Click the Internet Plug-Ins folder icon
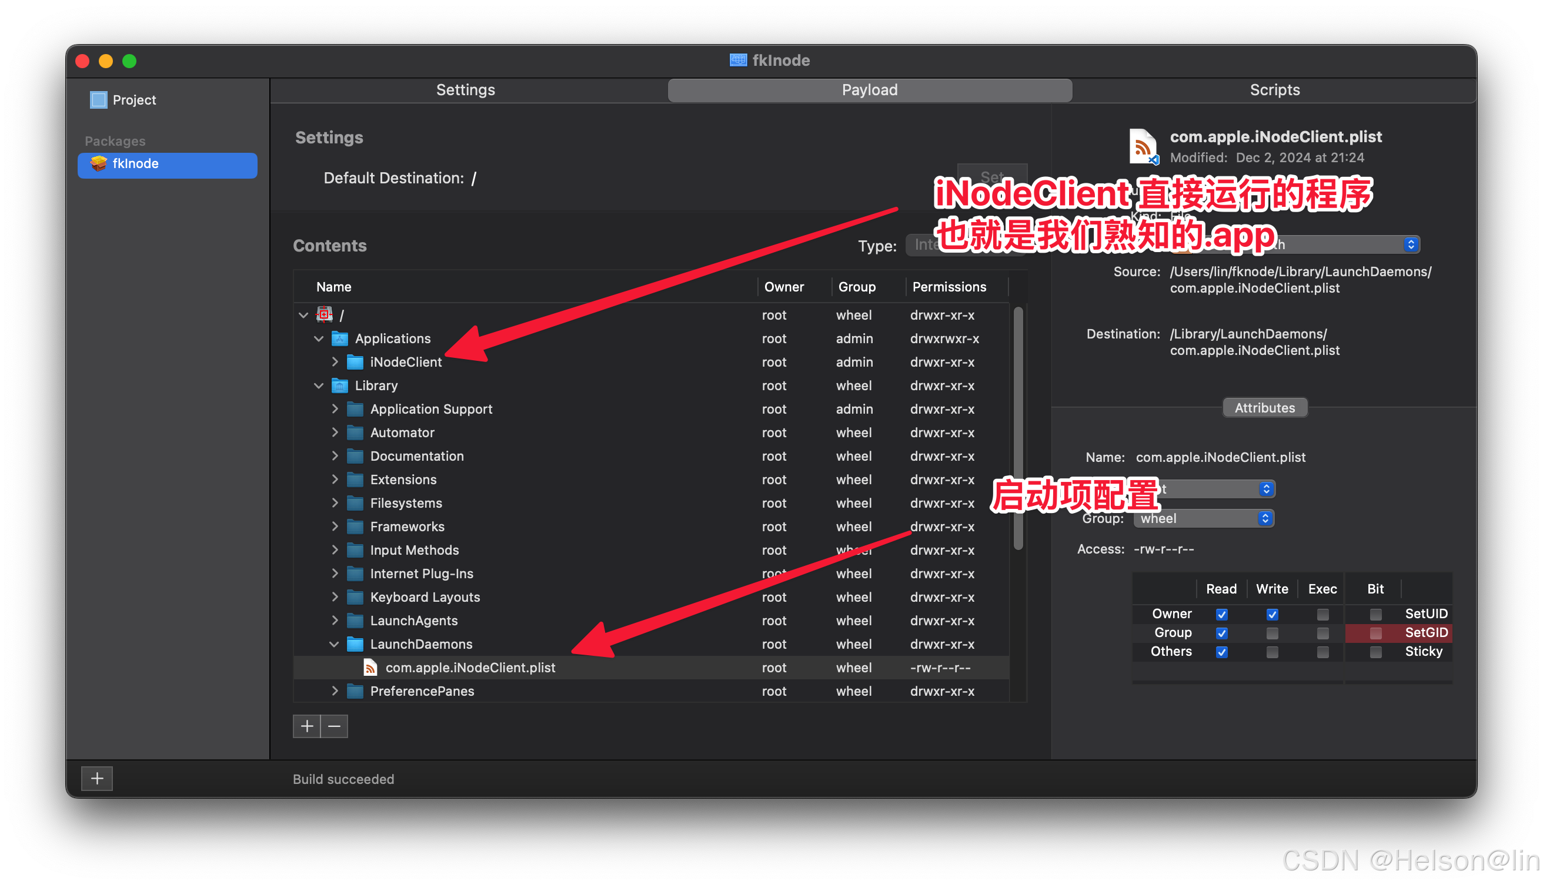The height and width of the screenshot is (885, 1543). pyautogui.click(x=355, y=573)
